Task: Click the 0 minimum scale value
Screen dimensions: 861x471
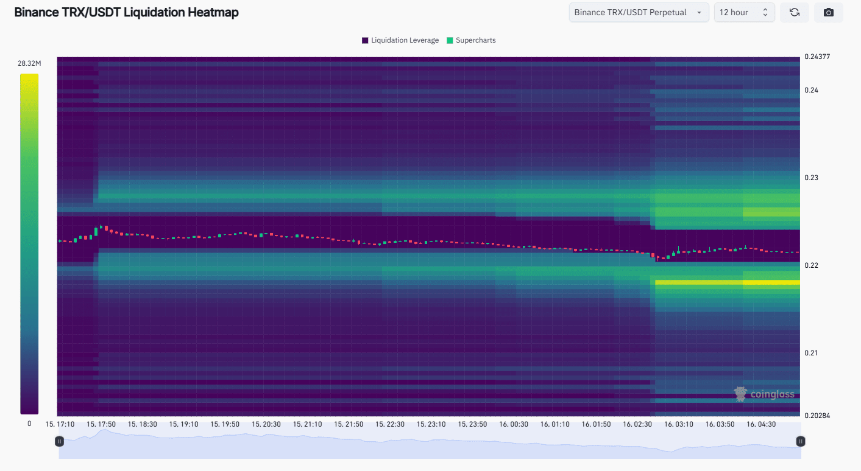Action: point(29,424)
